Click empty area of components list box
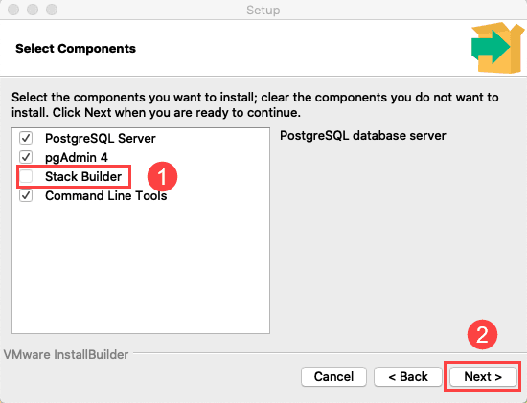527x403 pixels. (x=141, y=269)
